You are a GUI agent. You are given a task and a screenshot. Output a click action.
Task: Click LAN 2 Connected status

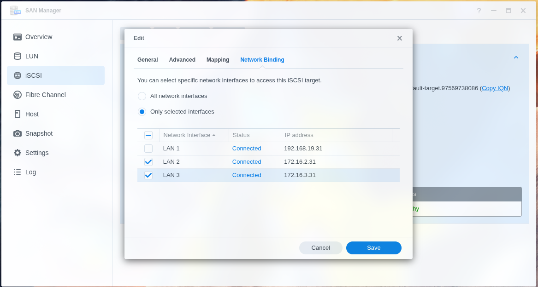tap(247, 162)
